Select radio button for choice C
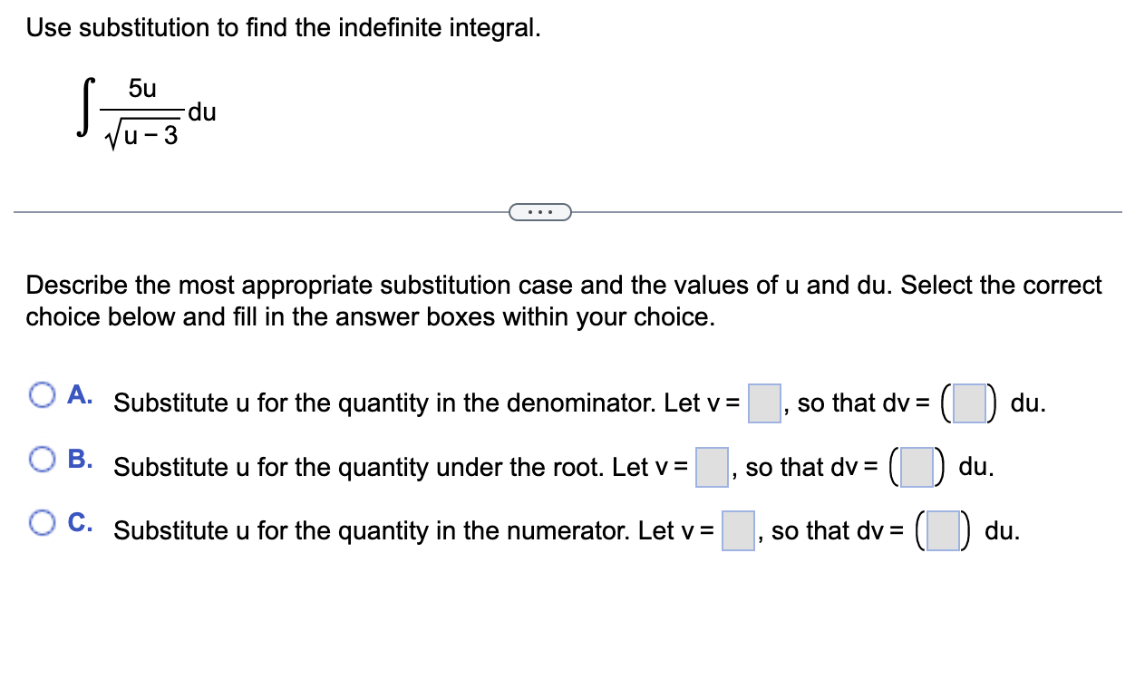The width and height of the screenshot is (1135, 689). (42, 521)
